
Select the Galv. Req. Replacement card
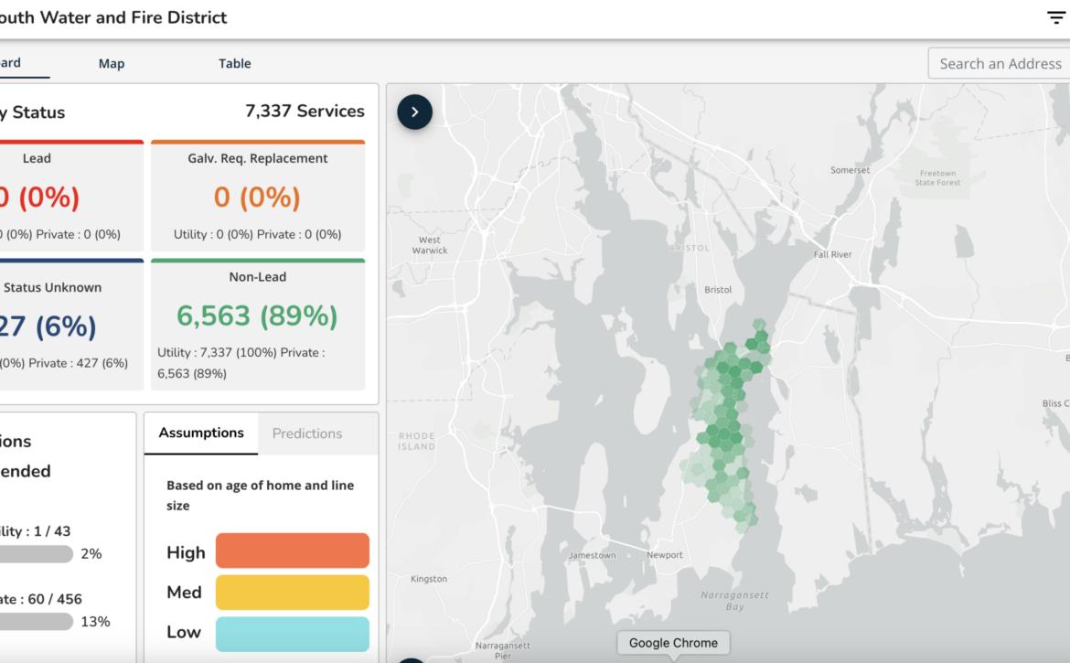[x=258, y=197]
